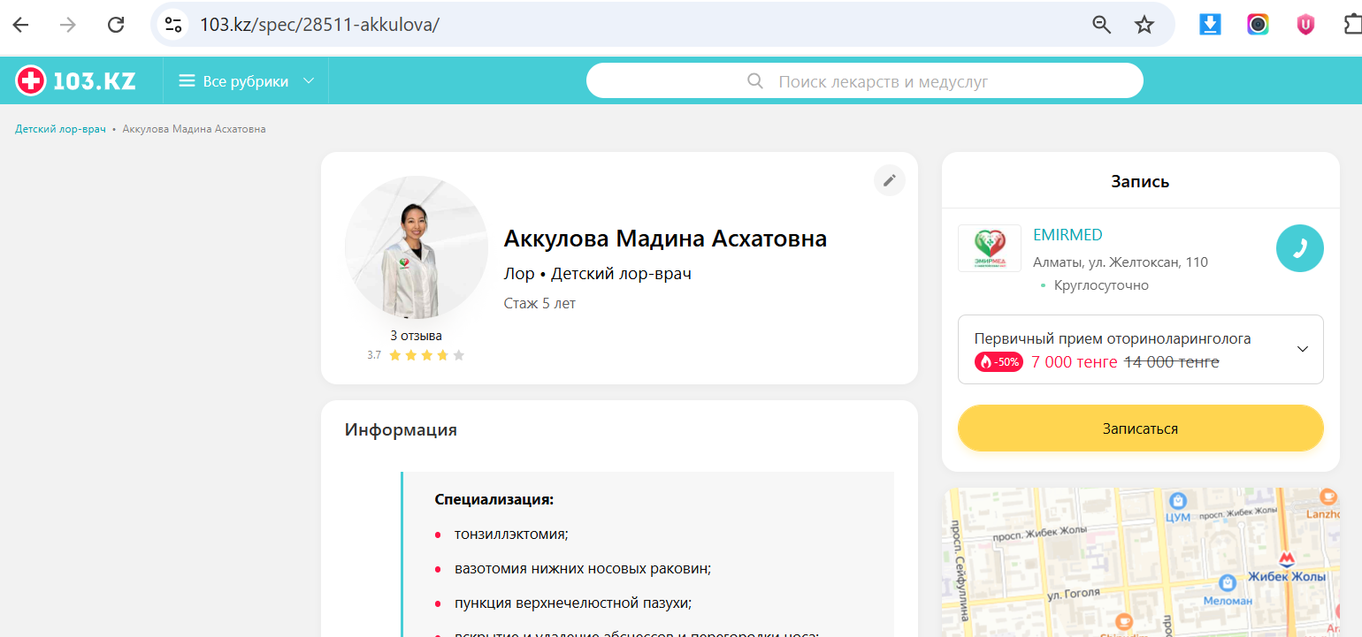Screen dimensions: 1362x637
Task: Click the Меломан marker on the map
Action: pos(1227,583)
